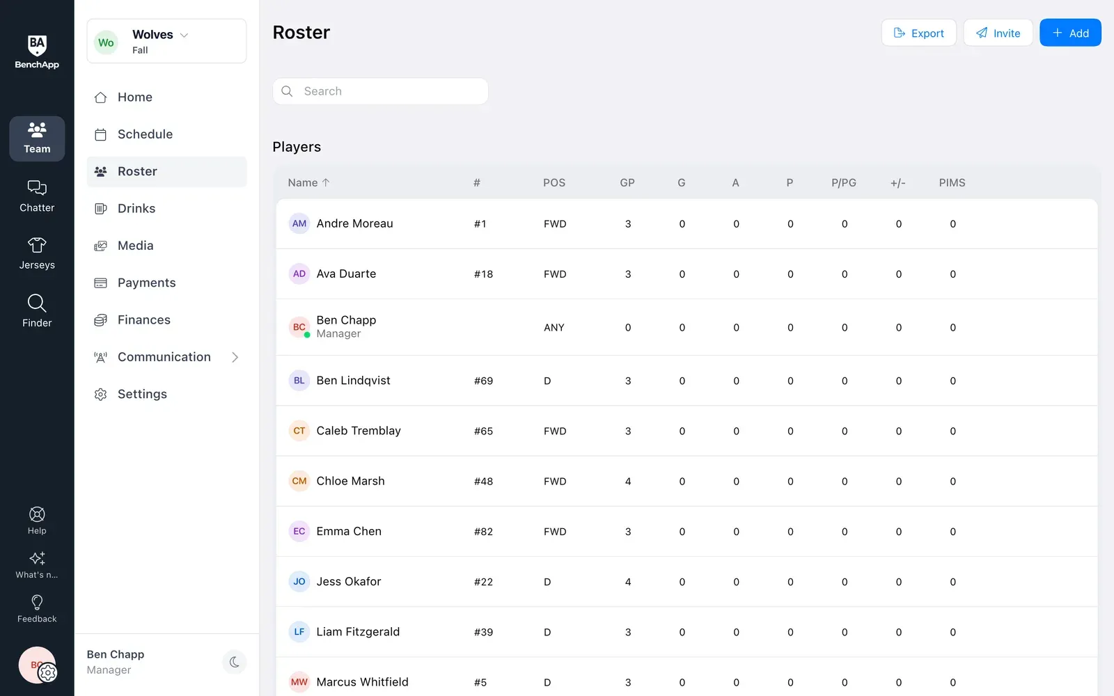Image resolution: width=1114 pixels, height=696 pixels.
Task: Open player Marcus Whitfield
Action: (362, 682)
